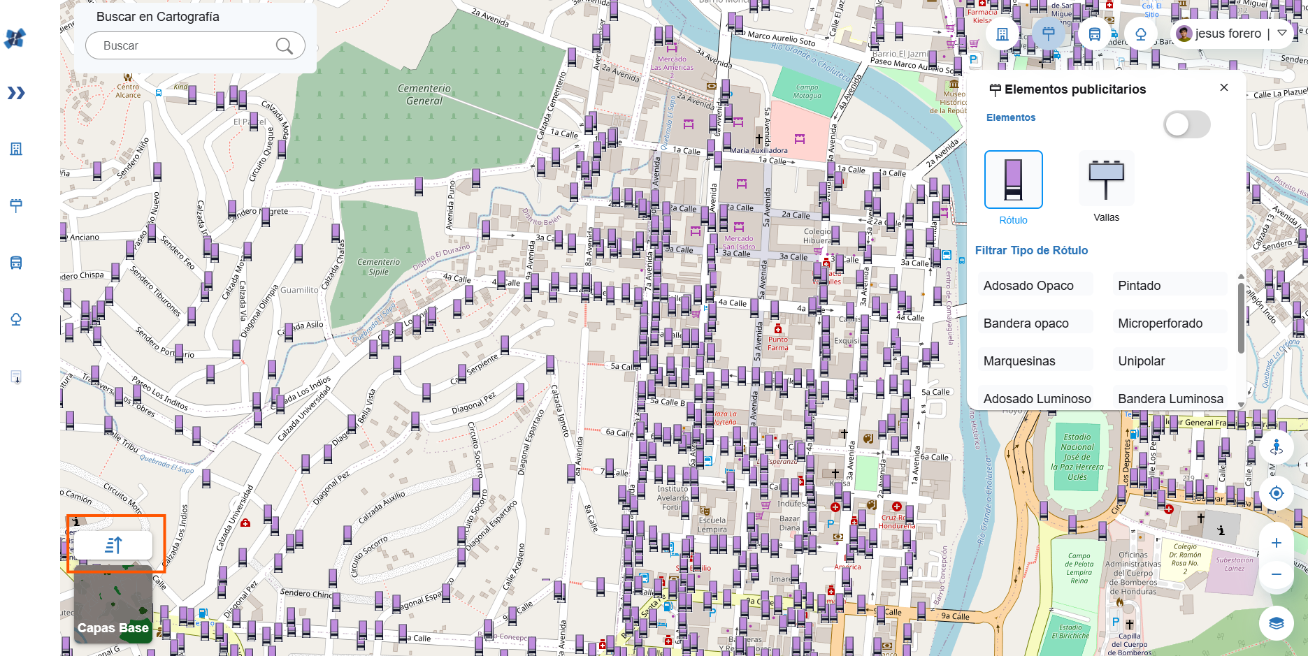Open the jesus forero user dropdown
Viewport: 1308px width, 656px height.
coord(1282,34)
